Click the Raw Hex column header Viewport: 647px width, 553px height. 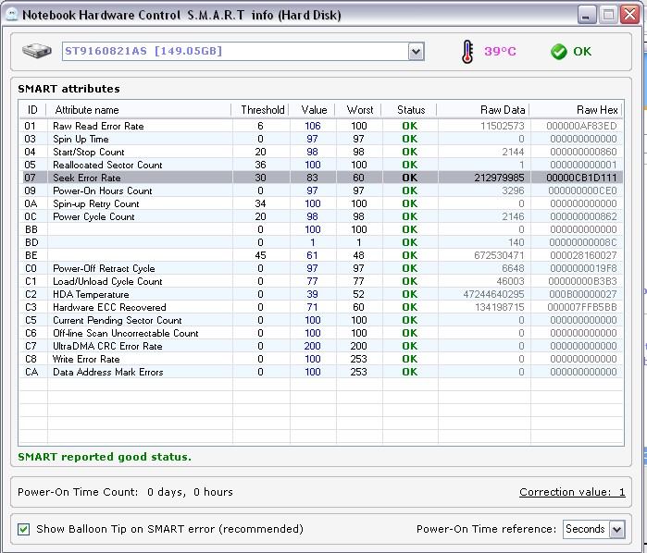tap(576, 110)
